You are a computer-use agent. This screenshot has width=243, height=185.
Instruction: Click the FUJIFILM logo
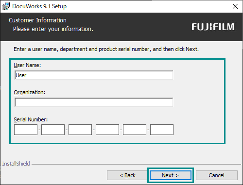click(213, 27)
